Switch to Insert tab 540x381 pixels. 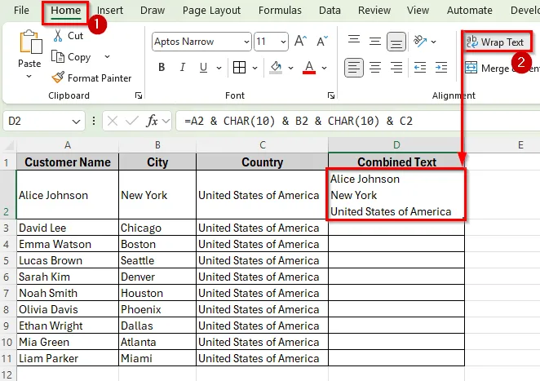110,11
